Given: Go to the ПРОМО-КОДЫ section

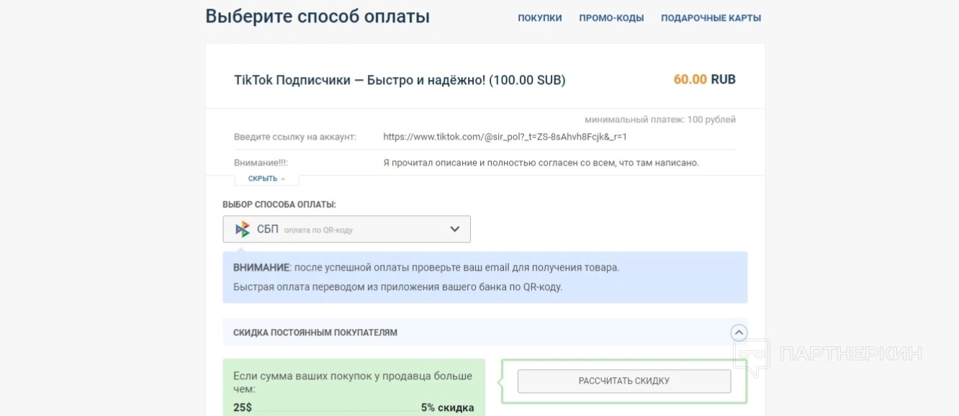Looking at the screenshot, I should point(611,18).
